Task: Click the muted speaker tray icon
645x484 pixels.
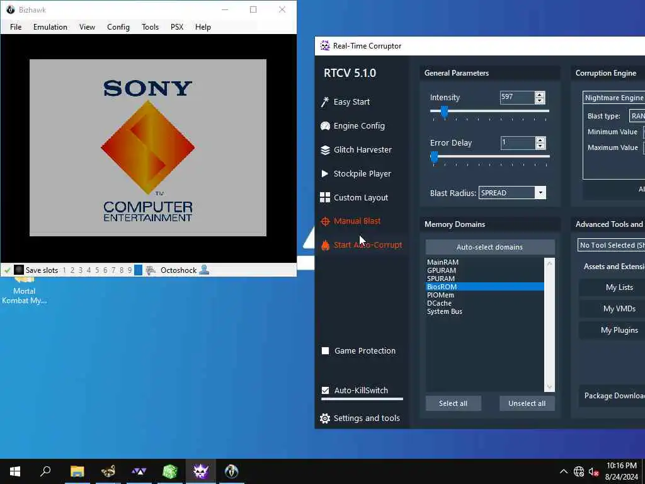Action: click(x=593, y=471)
